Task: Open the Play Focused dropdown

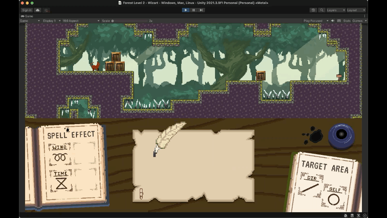Action: tap(316, 21)
